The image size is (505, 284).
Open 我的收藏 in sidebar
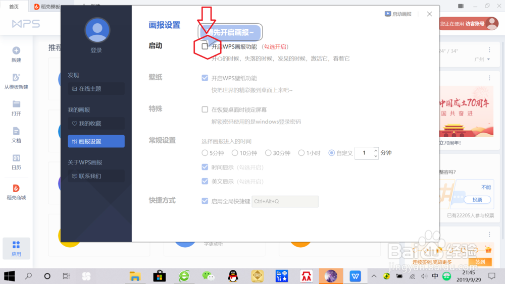coord(96,124)
